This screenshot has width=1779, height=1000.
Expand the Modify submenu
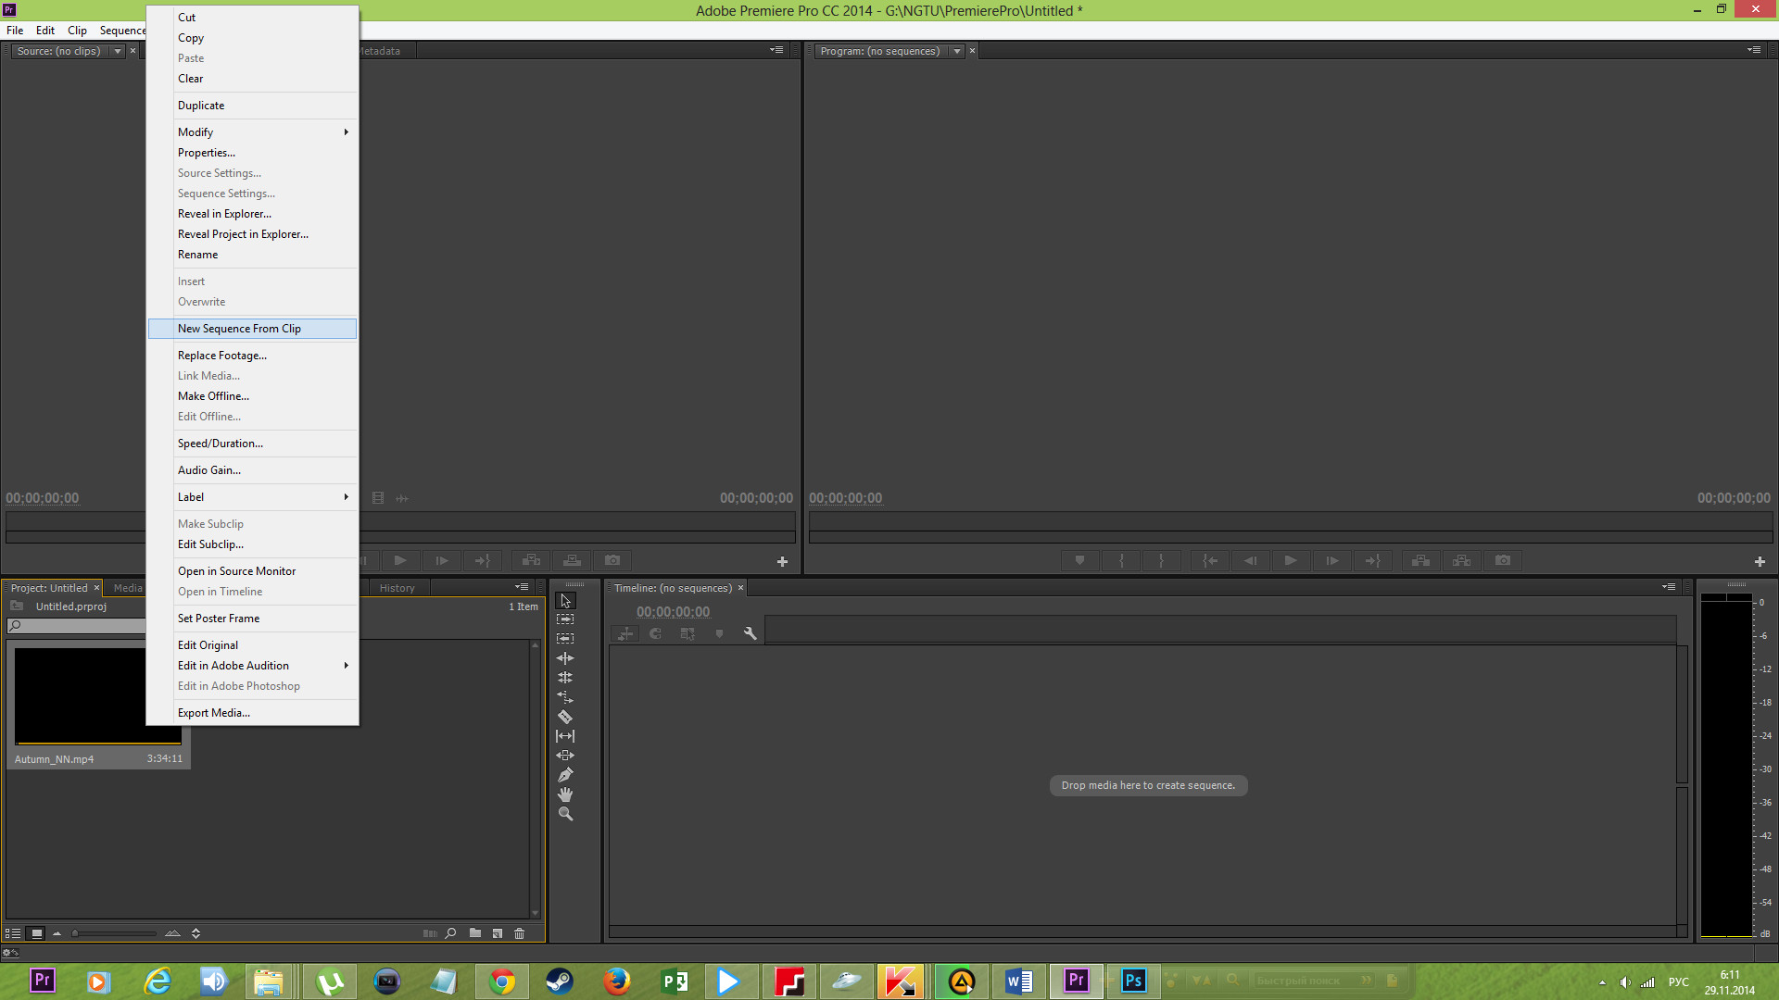252,132
